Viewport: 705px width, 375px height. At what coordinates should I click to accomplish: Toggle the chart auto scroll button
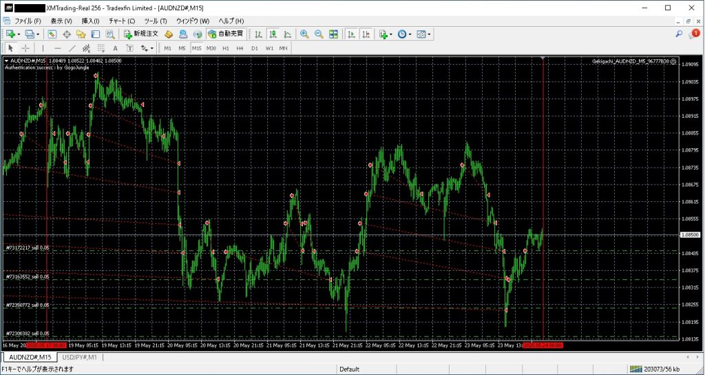click(351, 34)
